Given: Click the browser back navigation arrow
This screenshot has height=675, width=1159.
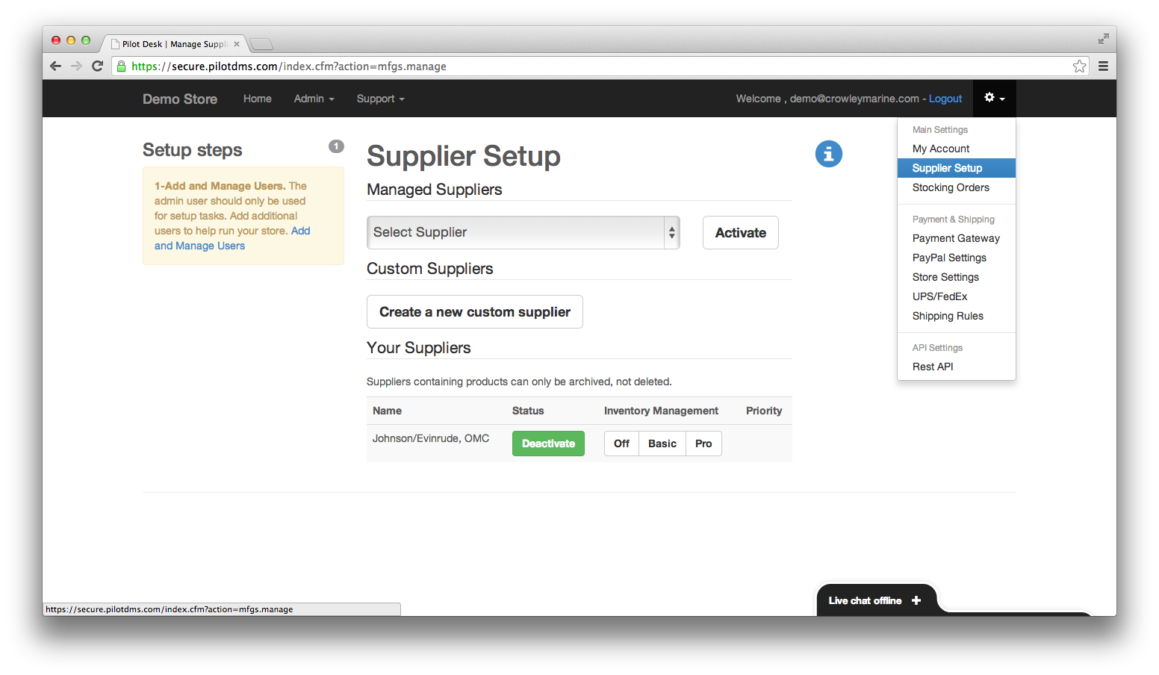Looking at the screenshot, I should coord(55,66).
